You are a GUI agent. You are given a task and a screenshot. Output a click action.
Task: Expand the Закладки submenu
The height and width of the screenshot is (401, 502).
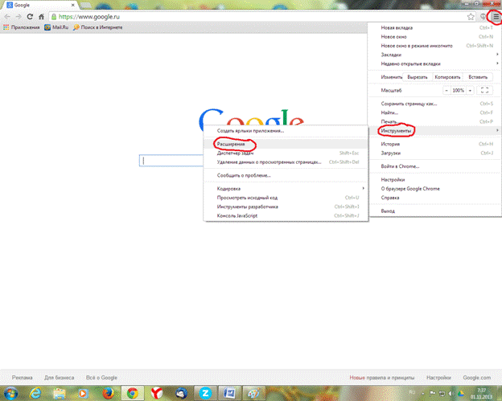pos(434,55)
